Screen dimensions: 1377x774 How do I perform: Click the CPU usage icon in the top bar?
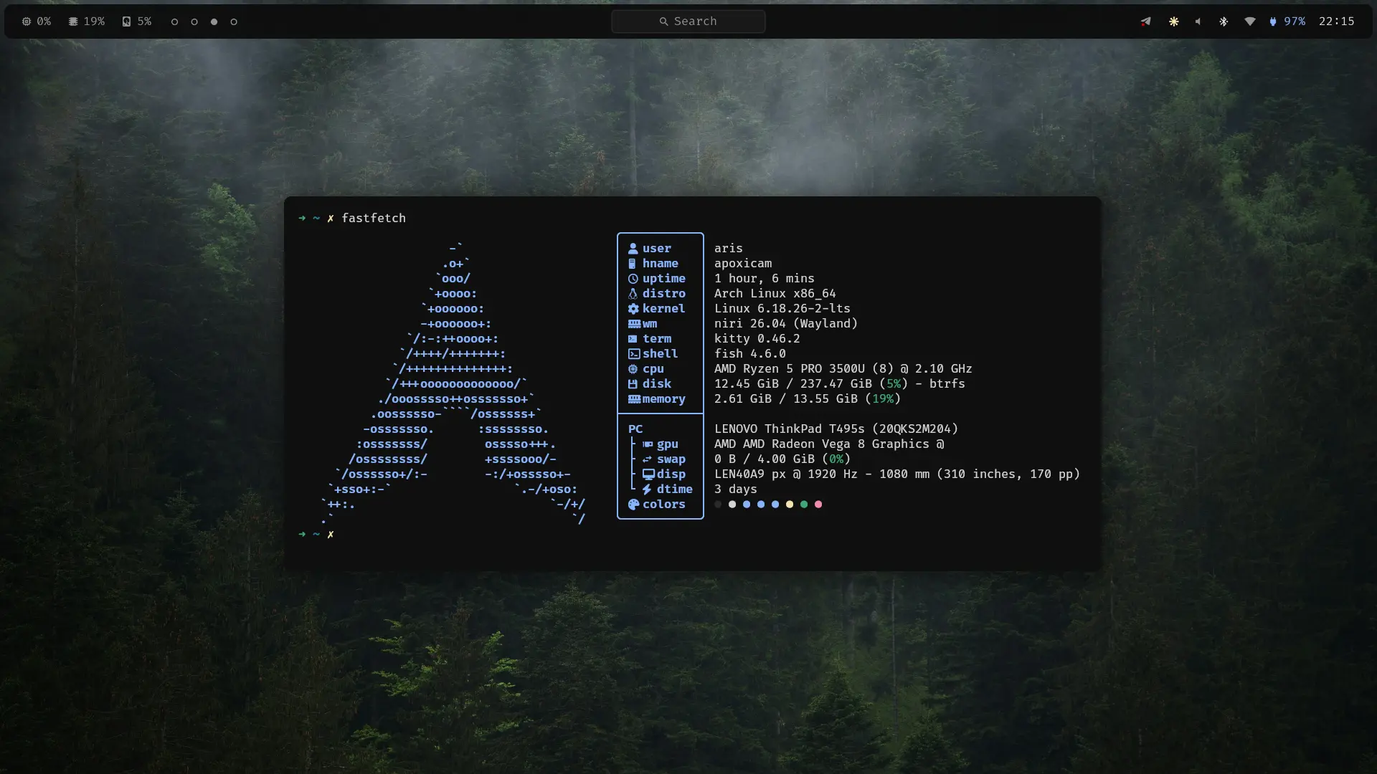[x=27, y=21]
